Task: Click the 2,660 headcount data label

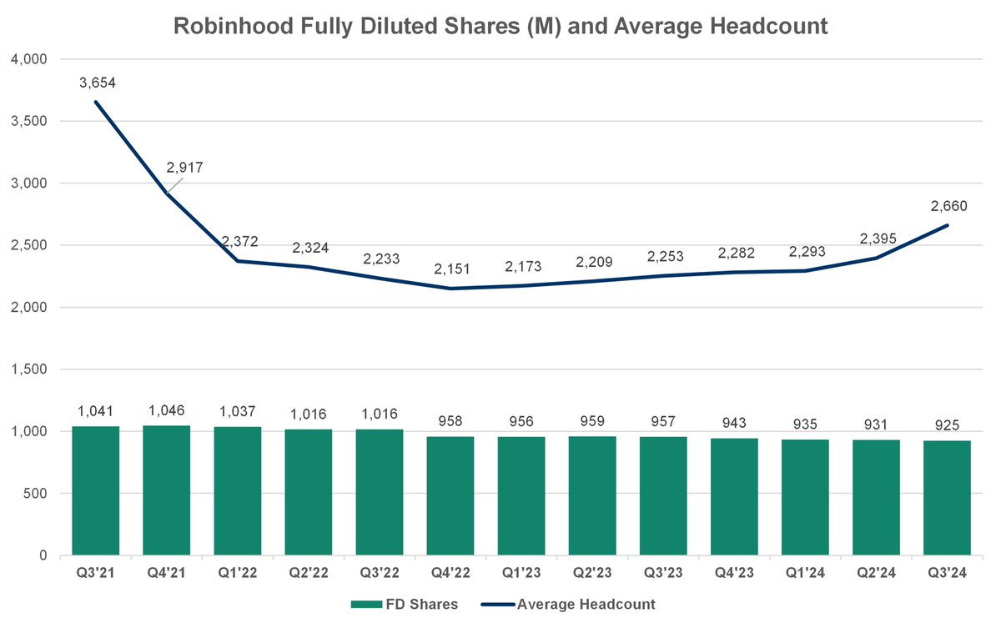Action: point(948,206)
